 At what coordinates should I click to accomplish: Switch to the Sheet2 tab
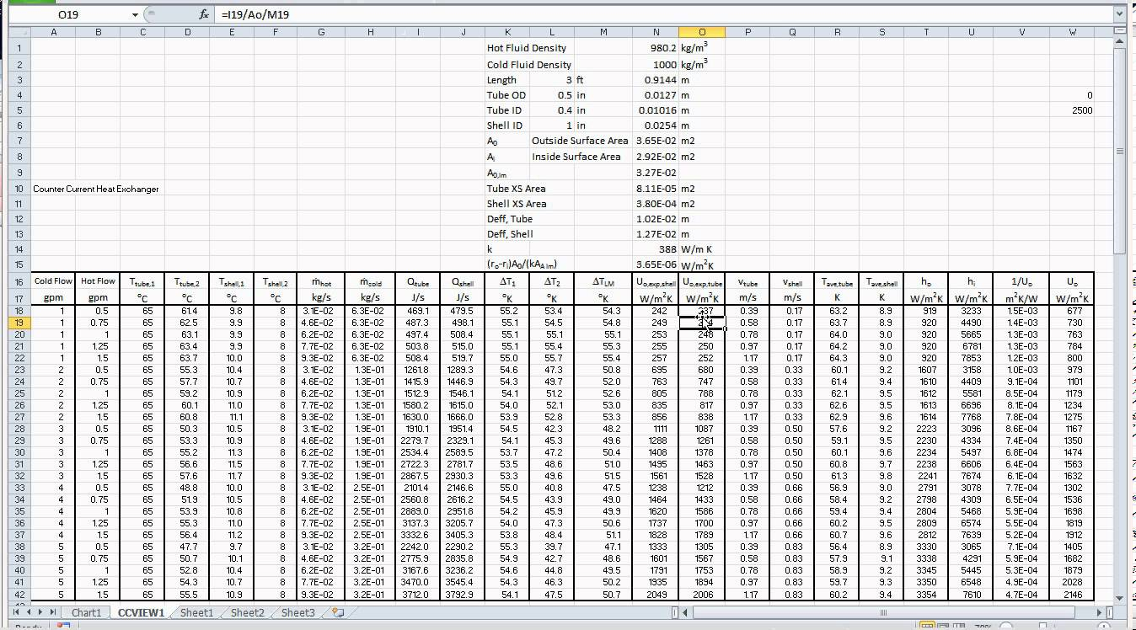pos(247,613)
